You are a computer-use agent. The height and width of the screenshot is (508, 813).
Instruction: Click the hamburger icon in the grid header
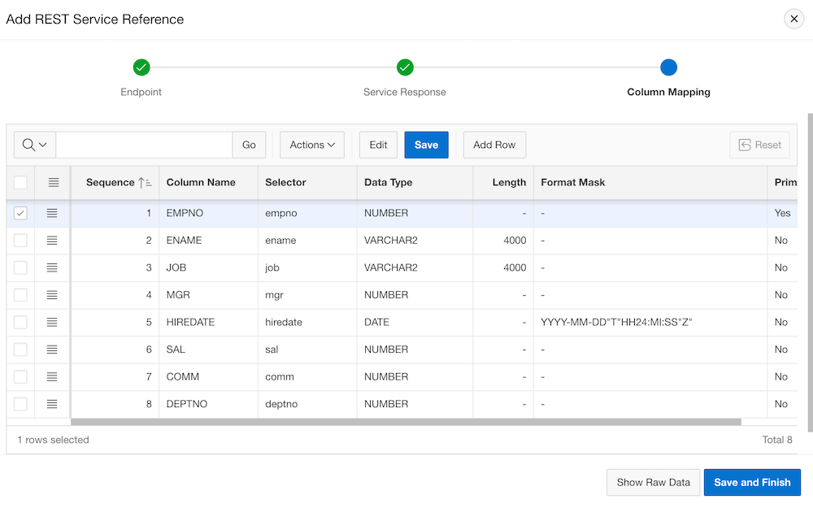(52, 182)
